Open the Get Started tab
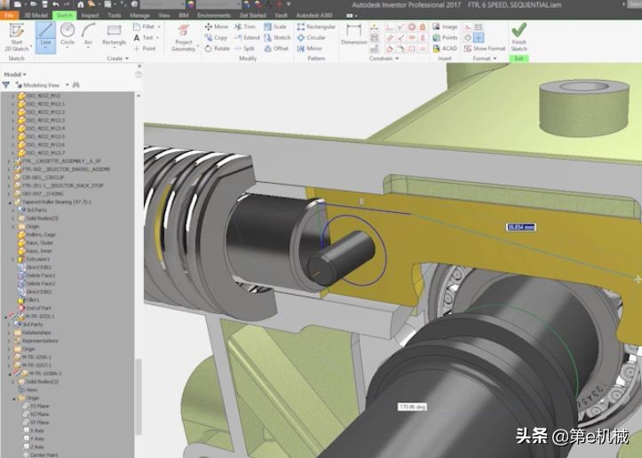Image resolution: width=642 pixels, height=458 pixels. 252,15
